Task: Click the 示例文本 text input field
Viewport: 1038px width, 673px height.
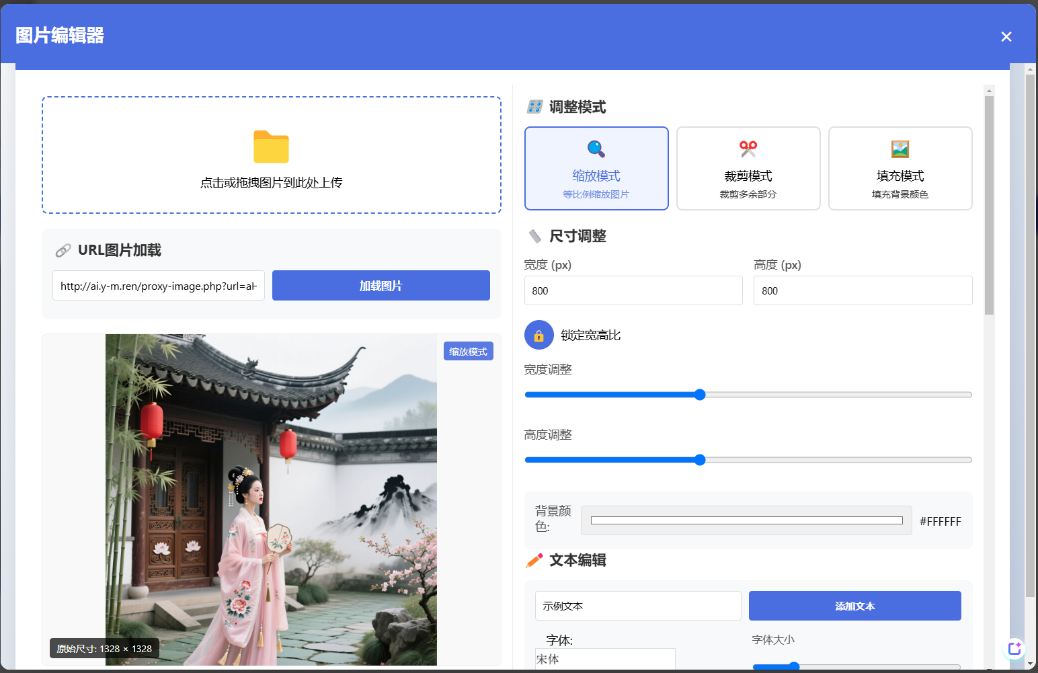Action: [637, 606]
